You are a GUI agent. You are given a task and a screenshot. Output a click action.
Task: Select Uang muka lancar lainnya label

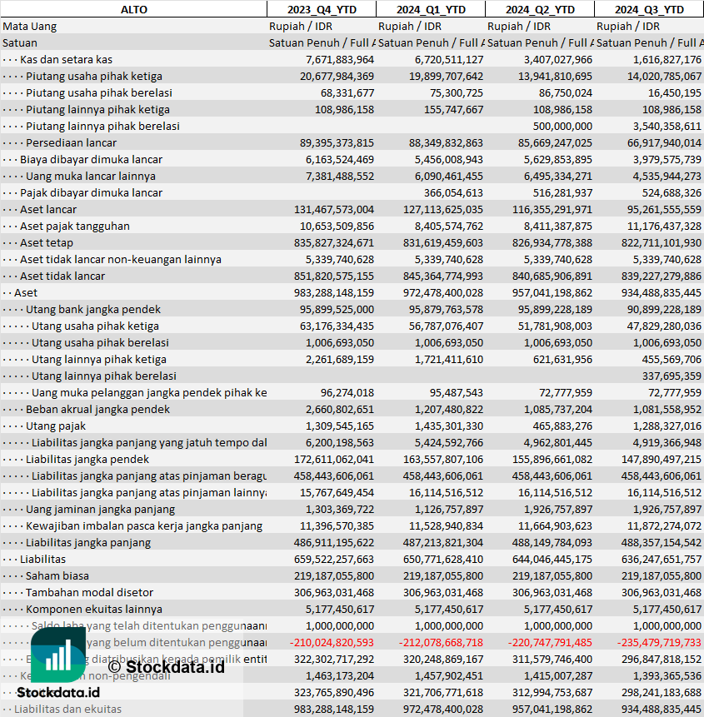[x=91, y=176]
